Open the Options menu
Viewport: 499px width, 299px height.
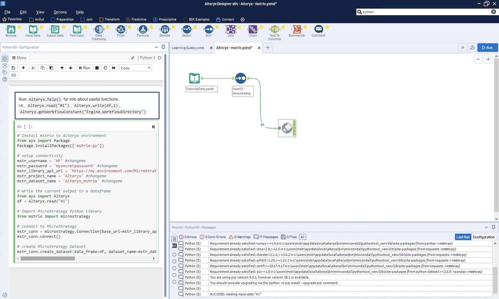(60, 12)
